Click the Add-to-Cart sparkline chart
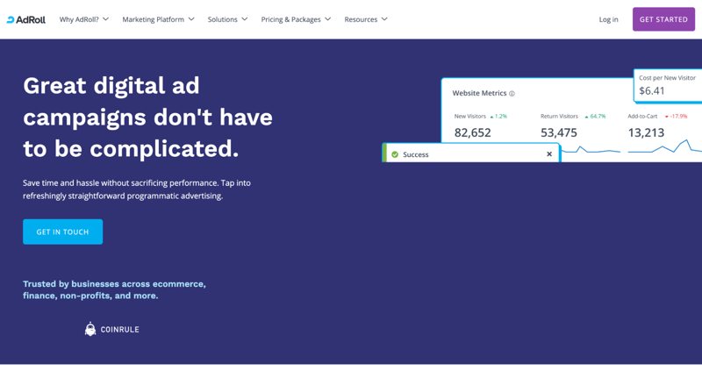This screenshot has width=702, height=378. click(x=664, y=149)
